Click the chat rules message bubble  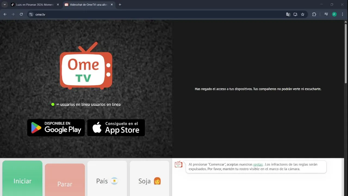tap(256, 167)
